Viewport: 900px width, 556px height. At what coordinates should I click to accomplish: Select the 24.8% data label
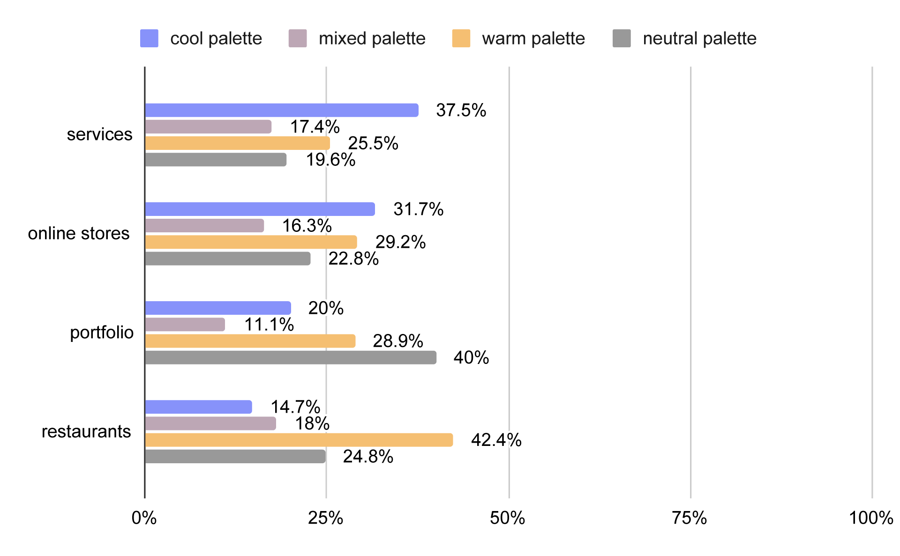[x=368, y=456]
